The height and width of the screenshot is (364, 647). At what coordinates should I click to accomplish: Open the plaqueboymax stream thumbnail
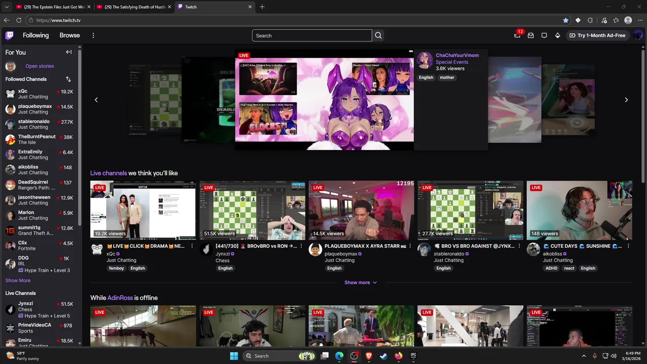tap(361, 210)
